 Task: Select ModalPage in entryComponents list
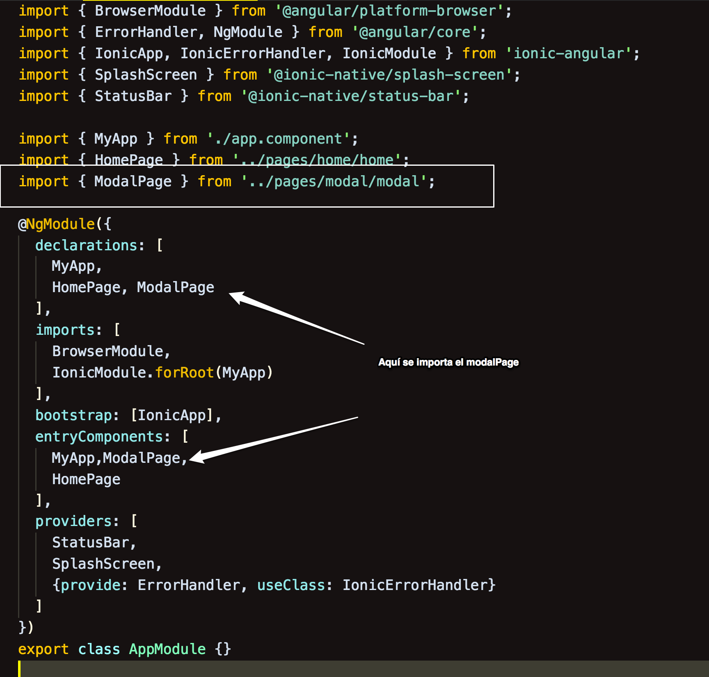pyautogui.click(x=144, y=457)
